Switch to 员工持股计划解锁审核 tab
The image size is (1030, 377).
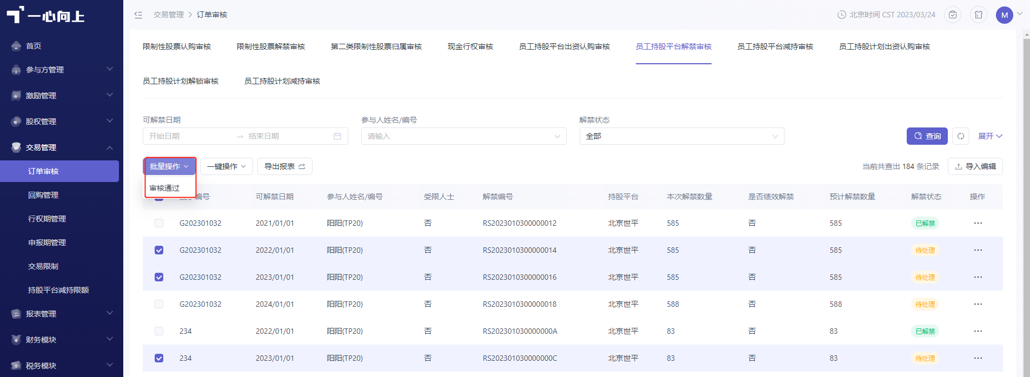click(x=181, y=81)
